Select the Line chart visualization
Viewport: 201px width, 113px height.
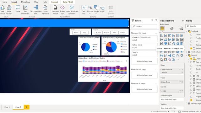162,40
